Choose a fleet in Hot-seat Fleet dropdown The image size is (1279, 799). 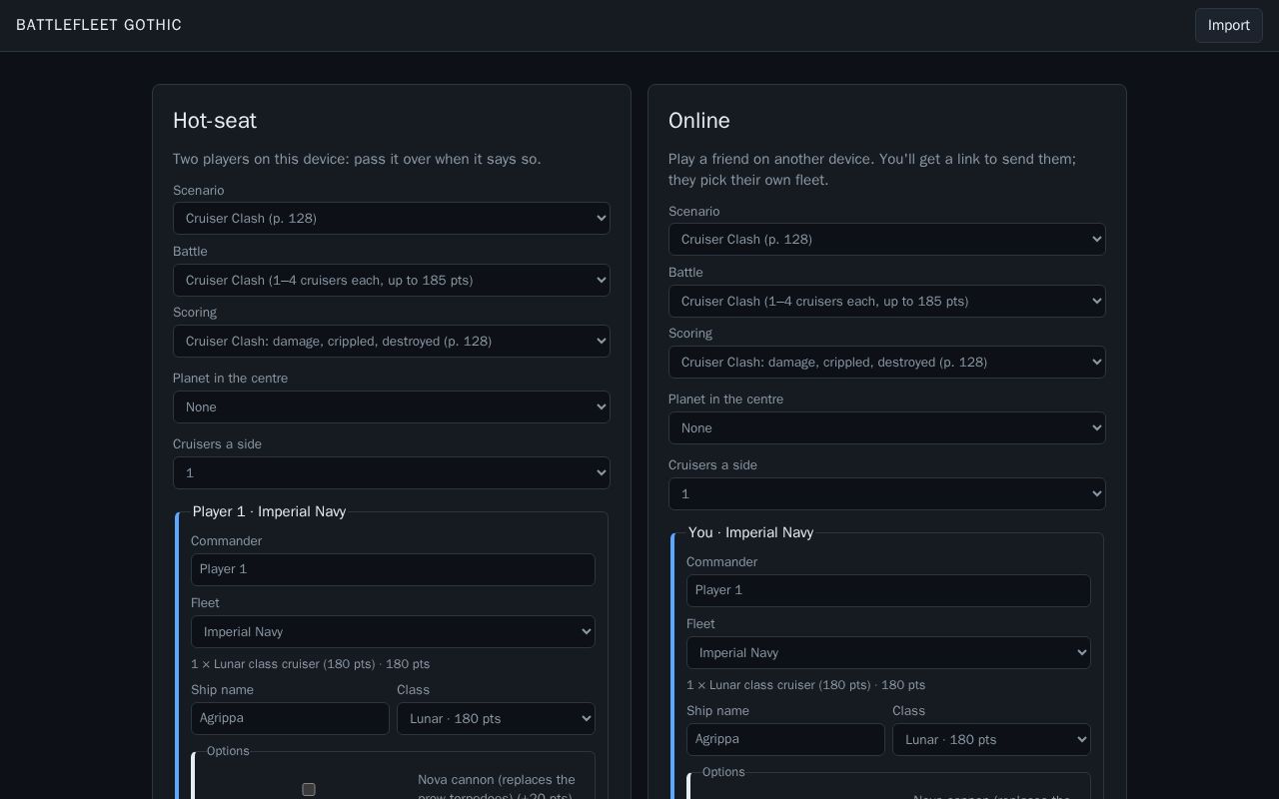pos(393,632)
